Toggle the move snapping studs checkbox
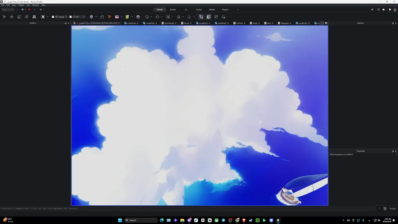398x224 pixels. 53,17
